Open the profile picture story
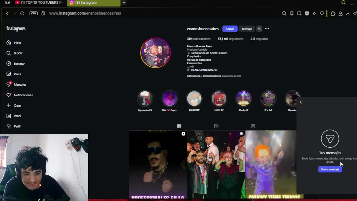 (x=155, y=53)
